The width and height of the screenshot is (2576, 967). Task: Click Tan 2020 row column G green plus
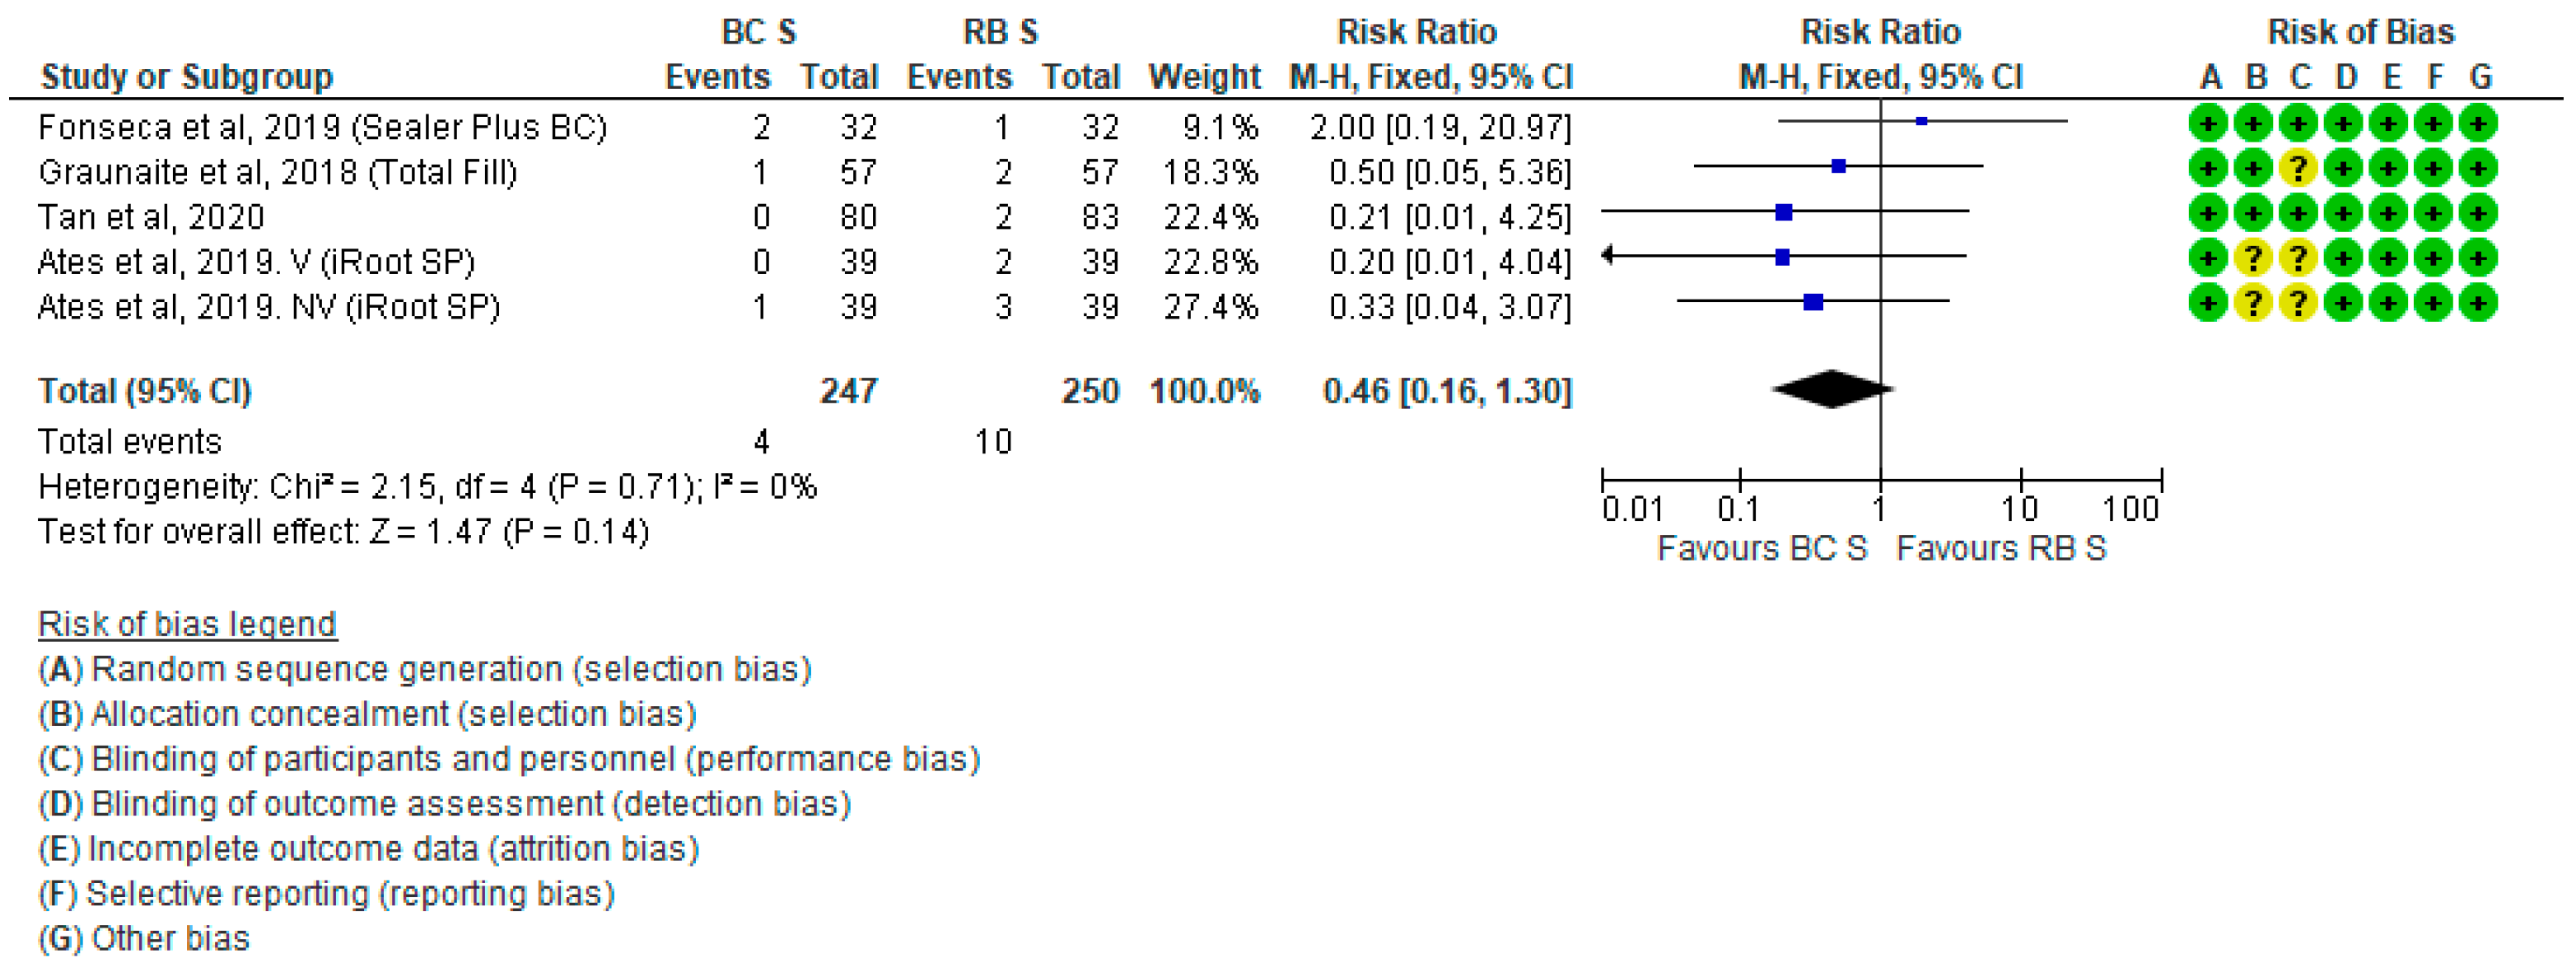pos(2477,214)
